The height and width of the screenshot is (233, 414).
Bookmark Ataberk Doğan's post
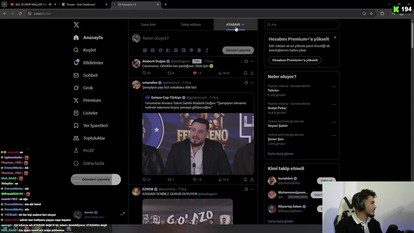click(x=245, y=73)
